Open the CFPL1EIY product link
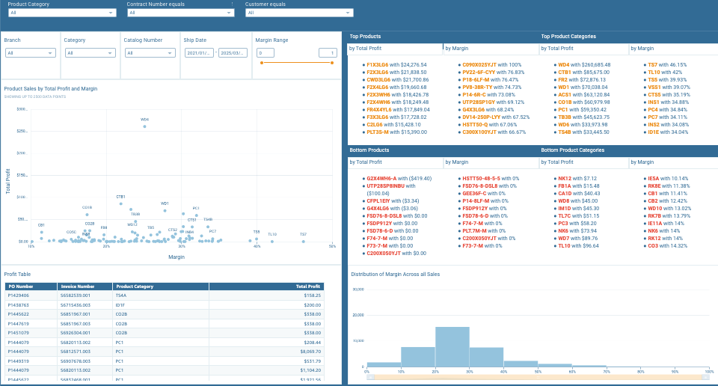 tap(378, 201)
